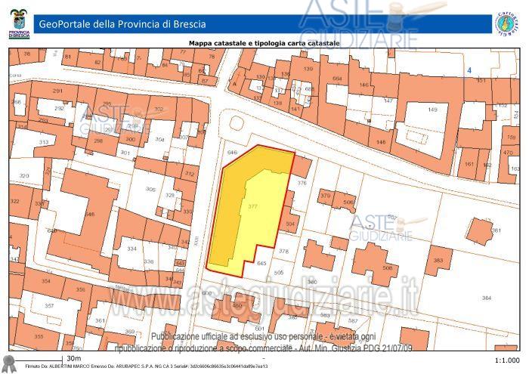Select the large courtyard parcel 149
The image size is (529, 374).
[432, 110]
